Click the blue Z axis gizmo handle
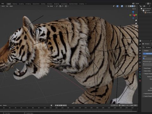Screen dimensions: 152x114 tap(133, 12)
